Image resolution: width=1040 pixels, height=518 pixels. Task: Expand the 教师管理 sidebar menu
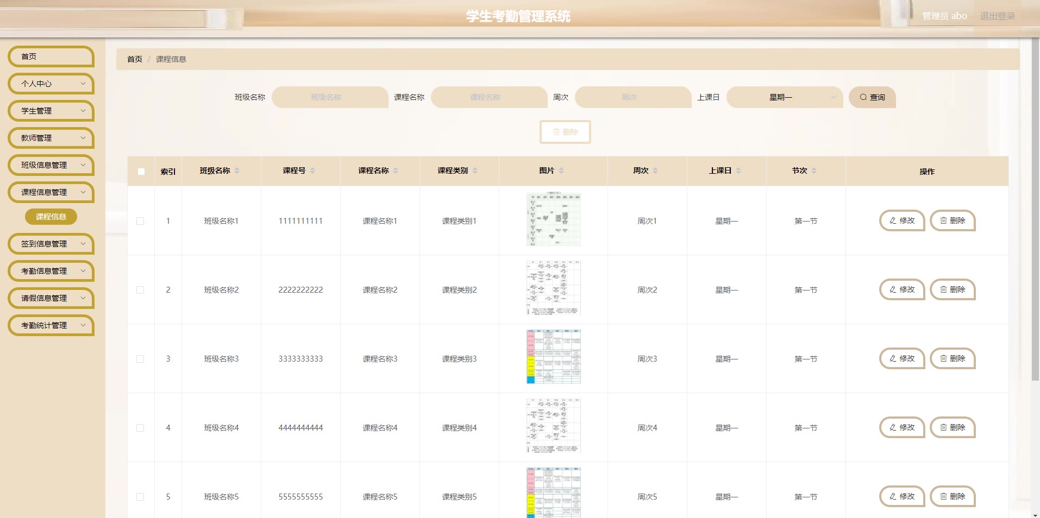[51, 138]
